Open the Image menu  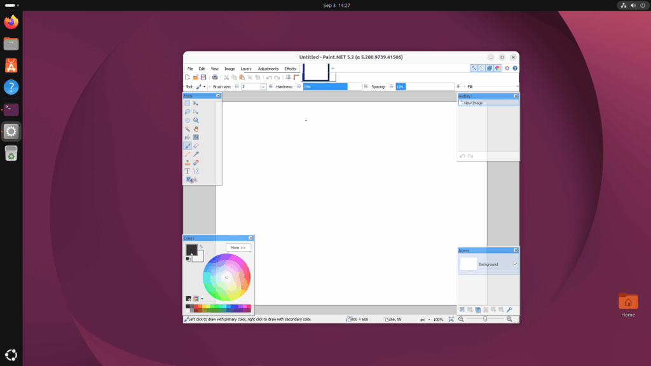(x=230, y=69)
